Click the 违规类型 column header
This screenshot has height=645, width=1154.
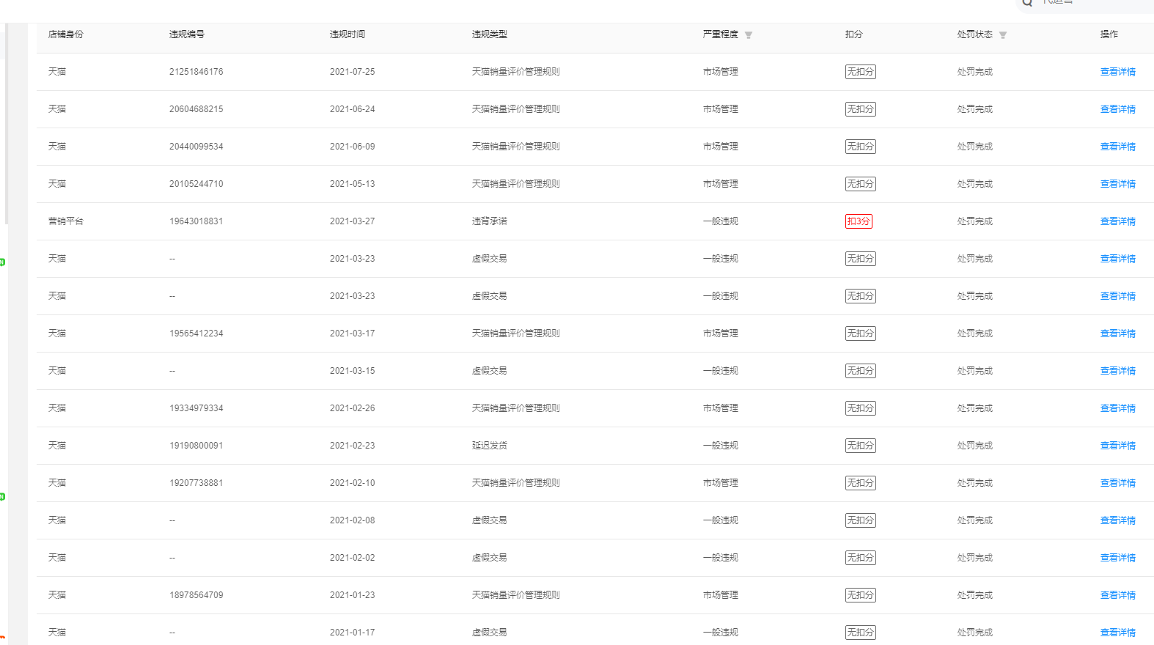pyautogui.click(x=489, y=34)
